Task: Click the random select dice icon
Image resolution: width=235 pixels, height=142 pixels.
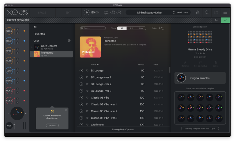Action: pos(161,28)
